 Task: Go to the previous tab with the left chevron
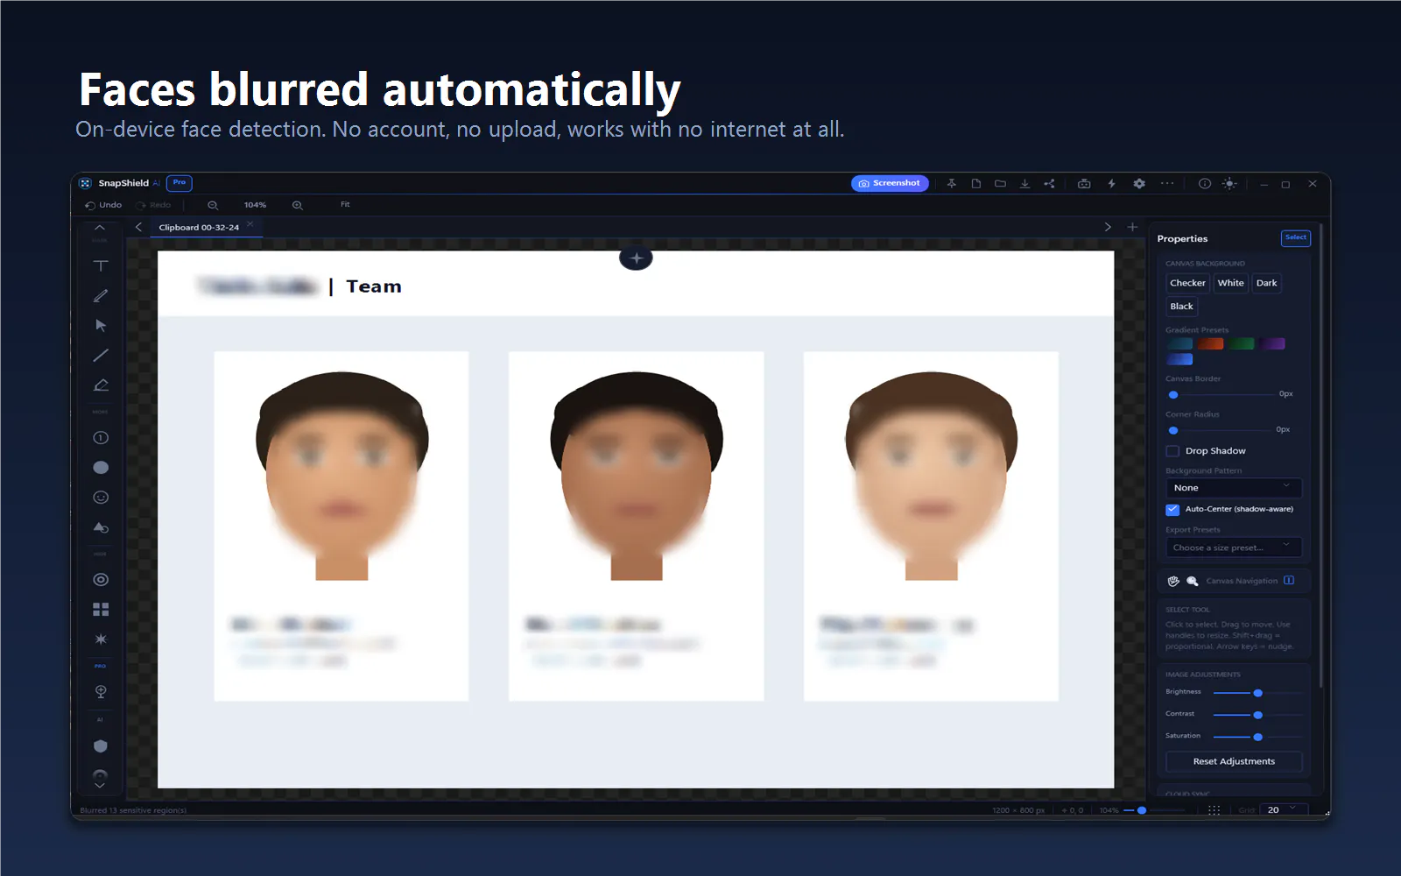tap(138, 227)
